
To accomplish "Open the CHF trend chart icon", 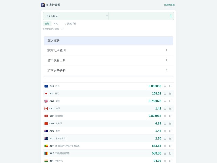I will coord(170,116).
